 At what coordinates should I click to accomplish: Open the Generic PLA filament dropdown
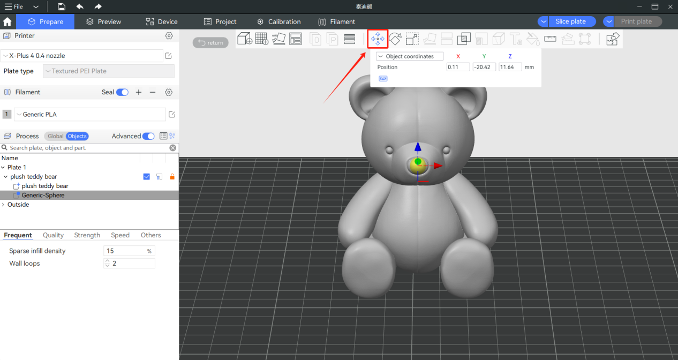click(x=90, y=115)
